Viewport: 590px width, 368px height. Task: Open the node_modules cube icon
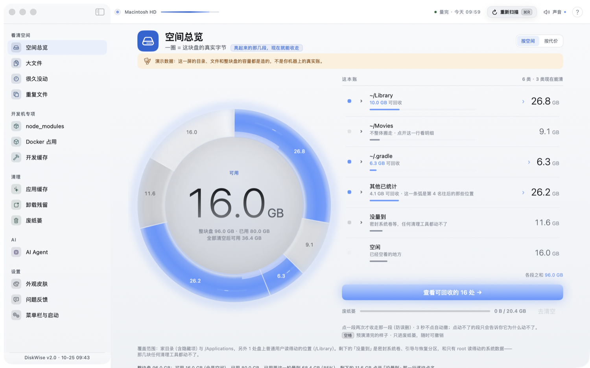click(16, 126)
